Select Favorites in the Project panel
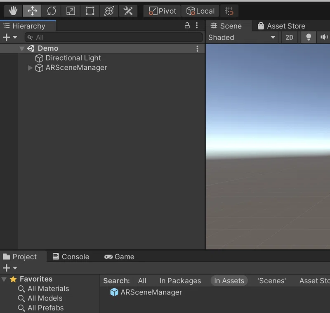 point(36,279)
